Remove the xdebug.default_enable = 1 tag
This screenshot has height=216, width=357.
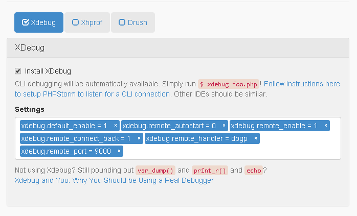click(x=116, y=126)
